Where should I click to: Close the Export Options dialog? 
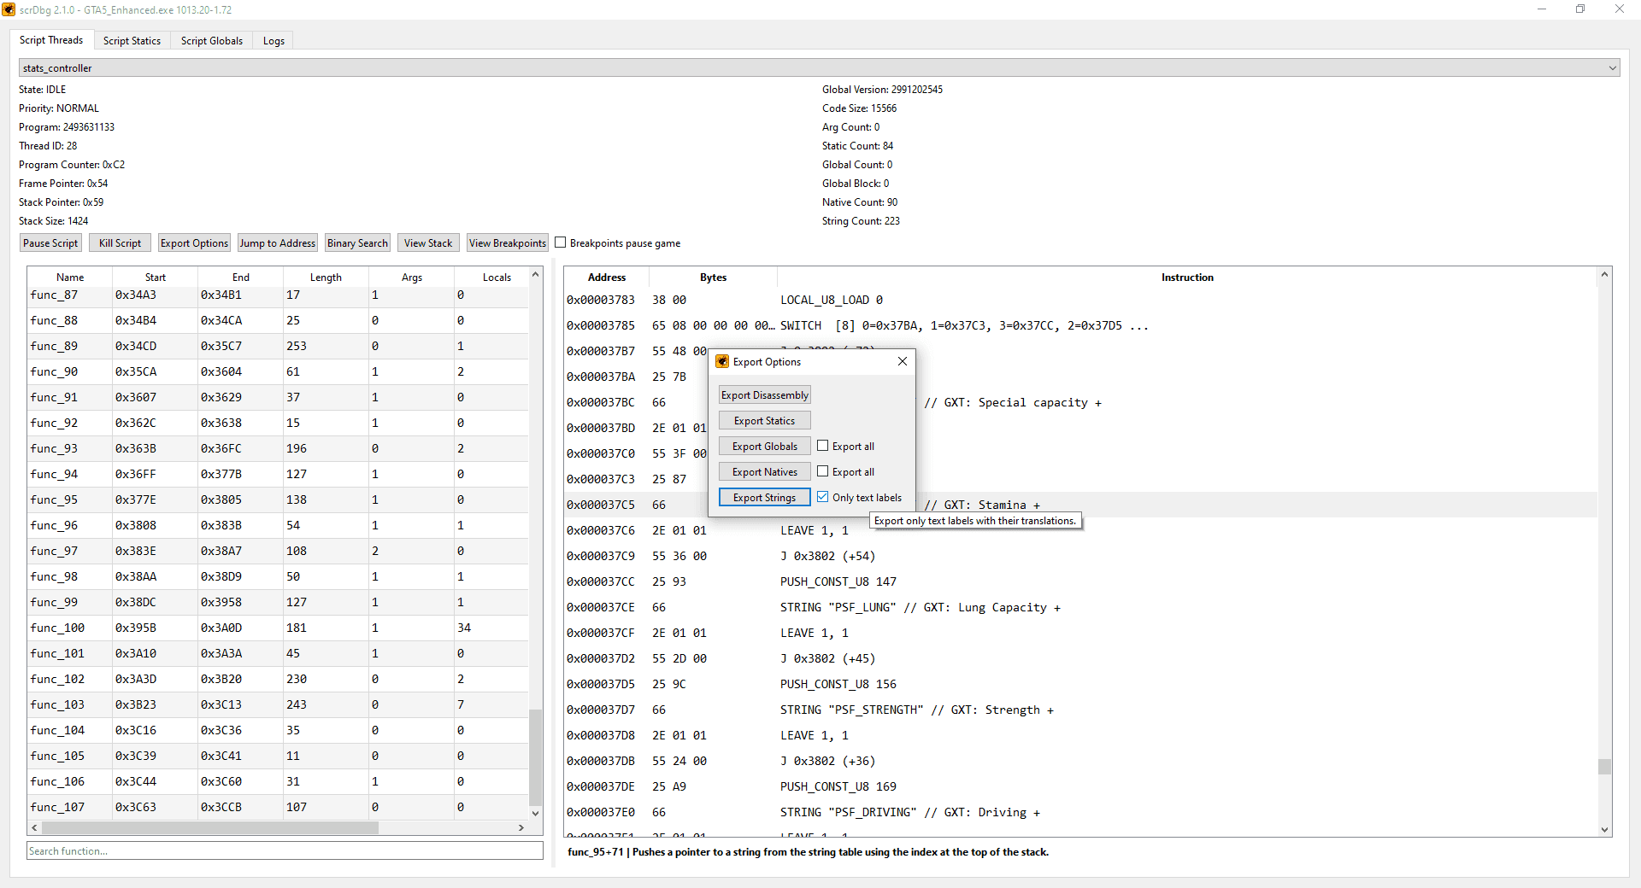(902, 361)
